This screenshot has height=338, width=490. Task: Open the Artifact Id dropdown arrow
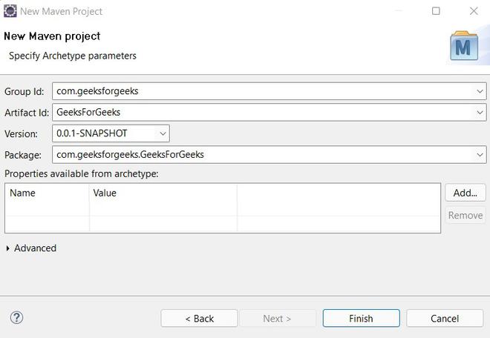point(480,113)
